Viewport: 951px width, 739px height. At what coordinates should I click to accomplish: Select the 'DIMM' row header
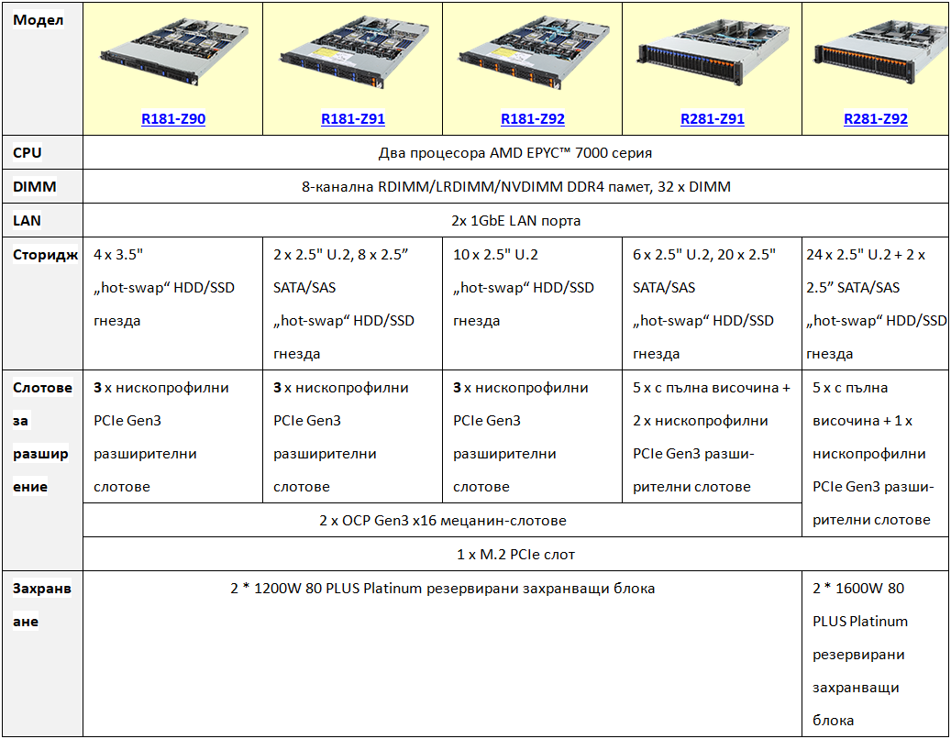42,186
